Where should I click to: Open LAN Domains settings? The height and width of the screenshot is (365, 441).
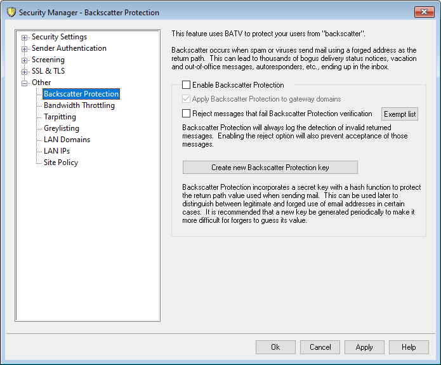click(x=67, y=140)
